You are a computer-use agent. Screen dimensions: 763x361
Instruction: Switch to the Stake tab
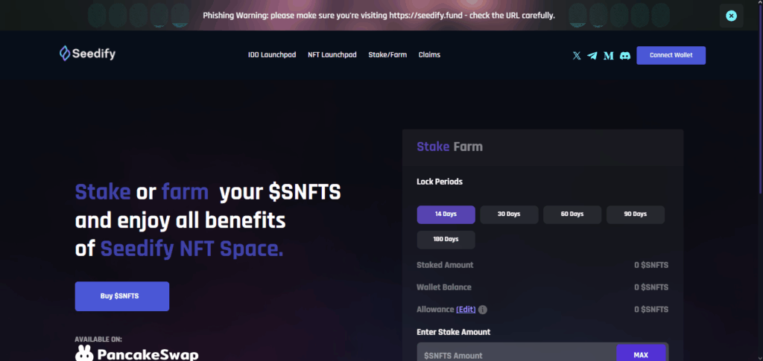tap(433, 147)
